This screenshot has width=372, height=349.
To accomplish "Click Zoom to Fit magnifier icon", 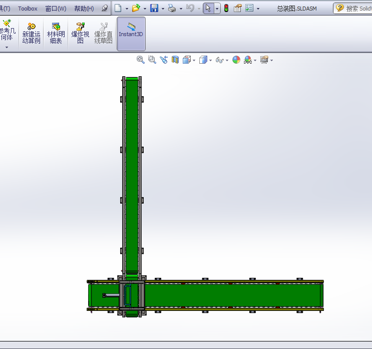I will pyautogui.click(x=141, y=60).
